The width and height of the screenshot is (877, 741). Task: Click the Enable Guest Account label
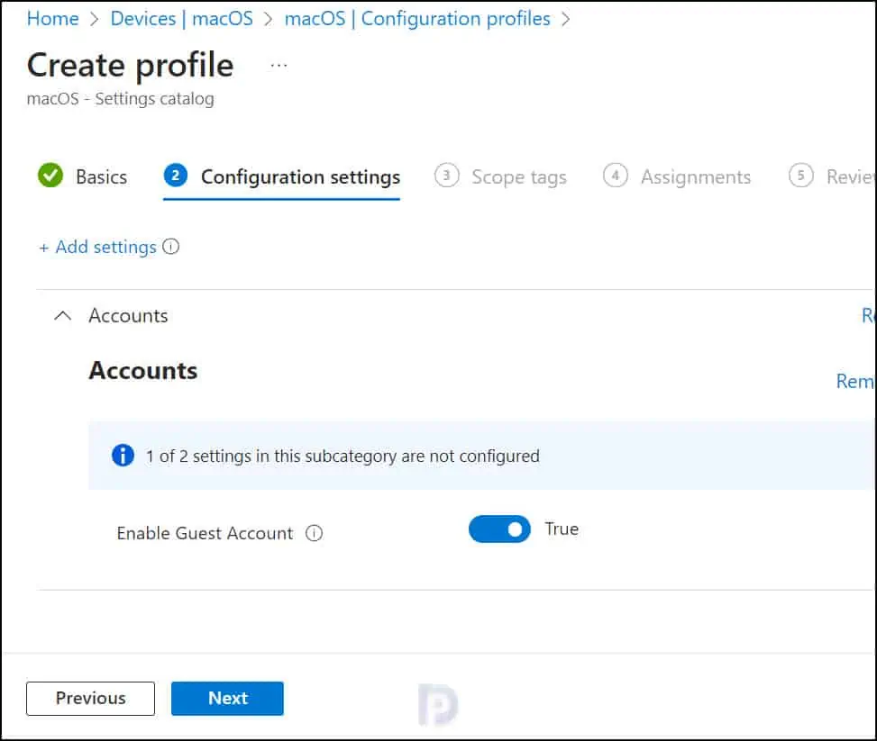[205, 533]
